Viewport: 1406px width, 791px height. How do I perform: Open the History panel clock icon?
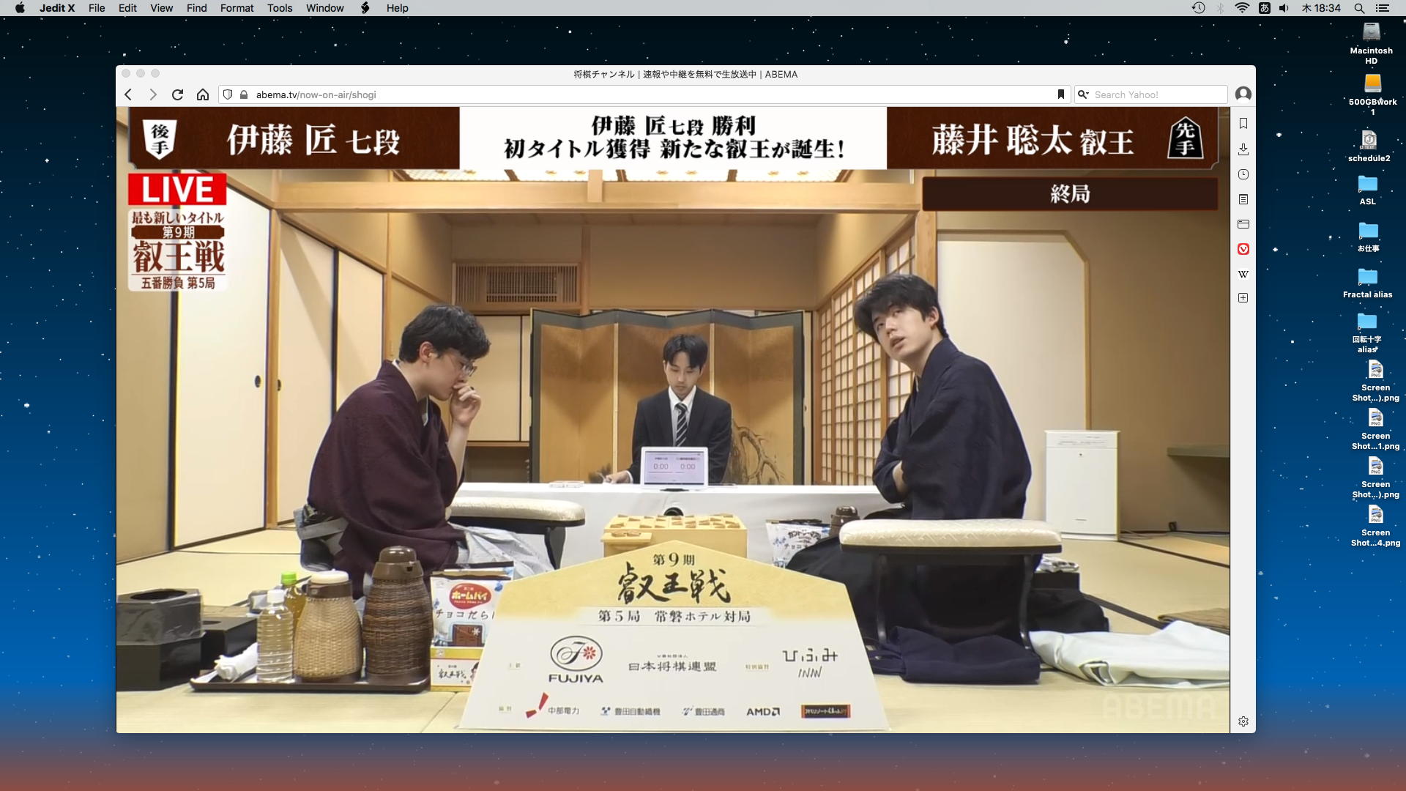click(1243, 174)
